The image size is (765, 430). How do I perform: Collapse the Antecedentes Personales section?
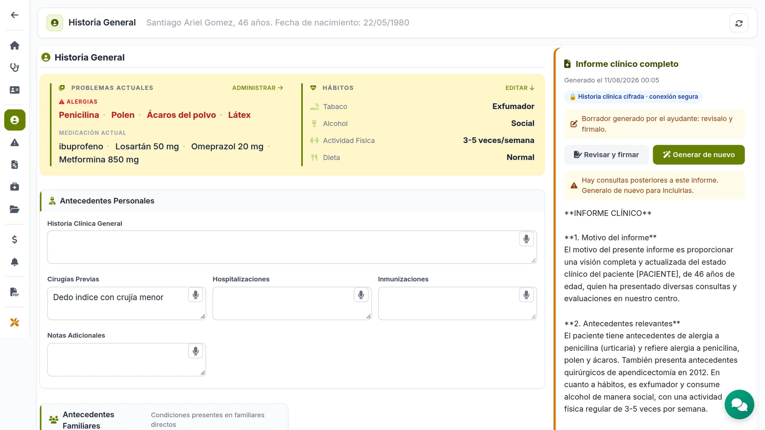[292, 201]
